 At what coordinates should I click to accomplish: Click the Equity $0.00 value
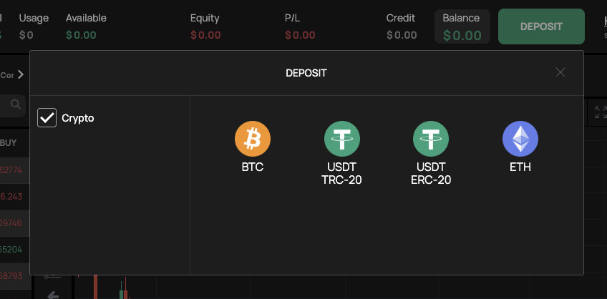(x=205, y=34)
